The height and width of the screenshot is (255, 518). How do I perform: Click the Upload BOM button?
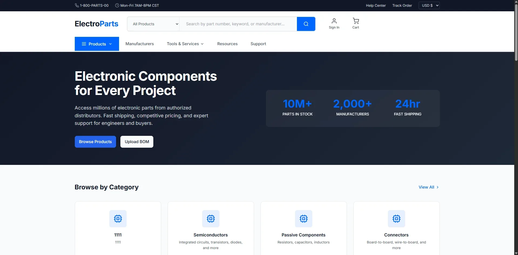pos(137,141)
